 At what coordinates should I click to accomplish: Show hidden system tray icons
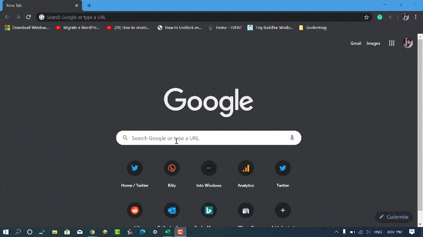[x=336, y=232]
